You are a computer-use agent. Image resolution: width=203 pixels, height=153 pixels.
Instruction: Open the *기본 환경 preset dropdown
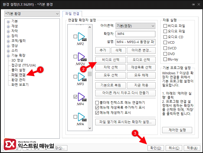tap(32, 14)
